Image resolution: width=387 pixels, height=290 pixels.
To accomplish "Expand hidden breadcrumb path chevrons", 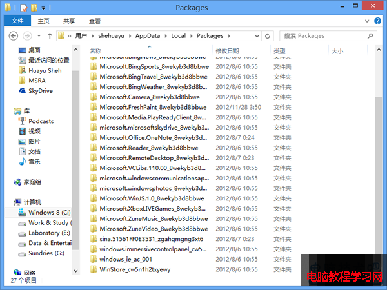I will (x=70, y=36).
